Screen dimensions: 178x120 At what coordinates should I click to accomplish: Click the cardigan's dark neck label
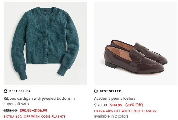[46, 11]
